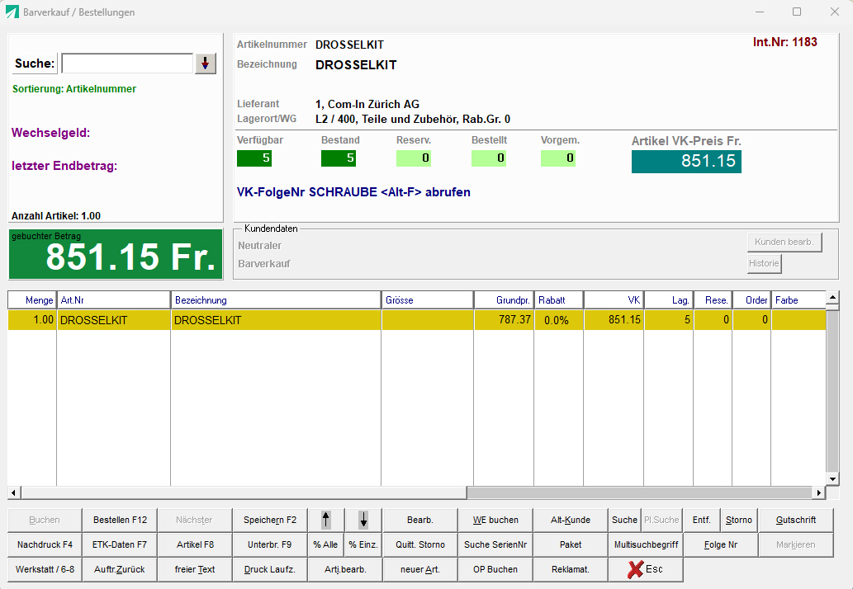The height and width of the screenshot is (589, 853).
Task: Click the Folge Nr button
Action: (x=721, y=544)
